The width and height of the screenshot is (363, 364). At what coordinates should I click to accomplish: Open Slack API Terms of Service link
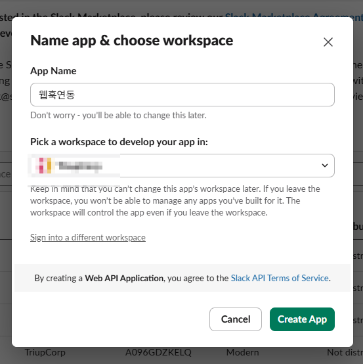tap(280, 278)
